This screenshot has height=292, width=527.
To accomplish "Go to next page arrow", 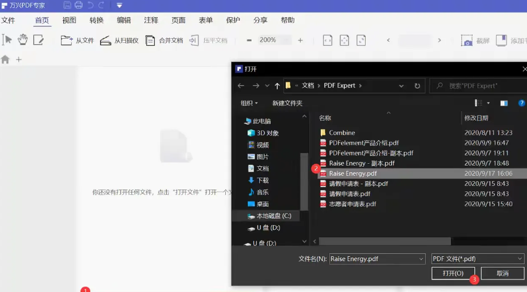I will pos(439,41).
